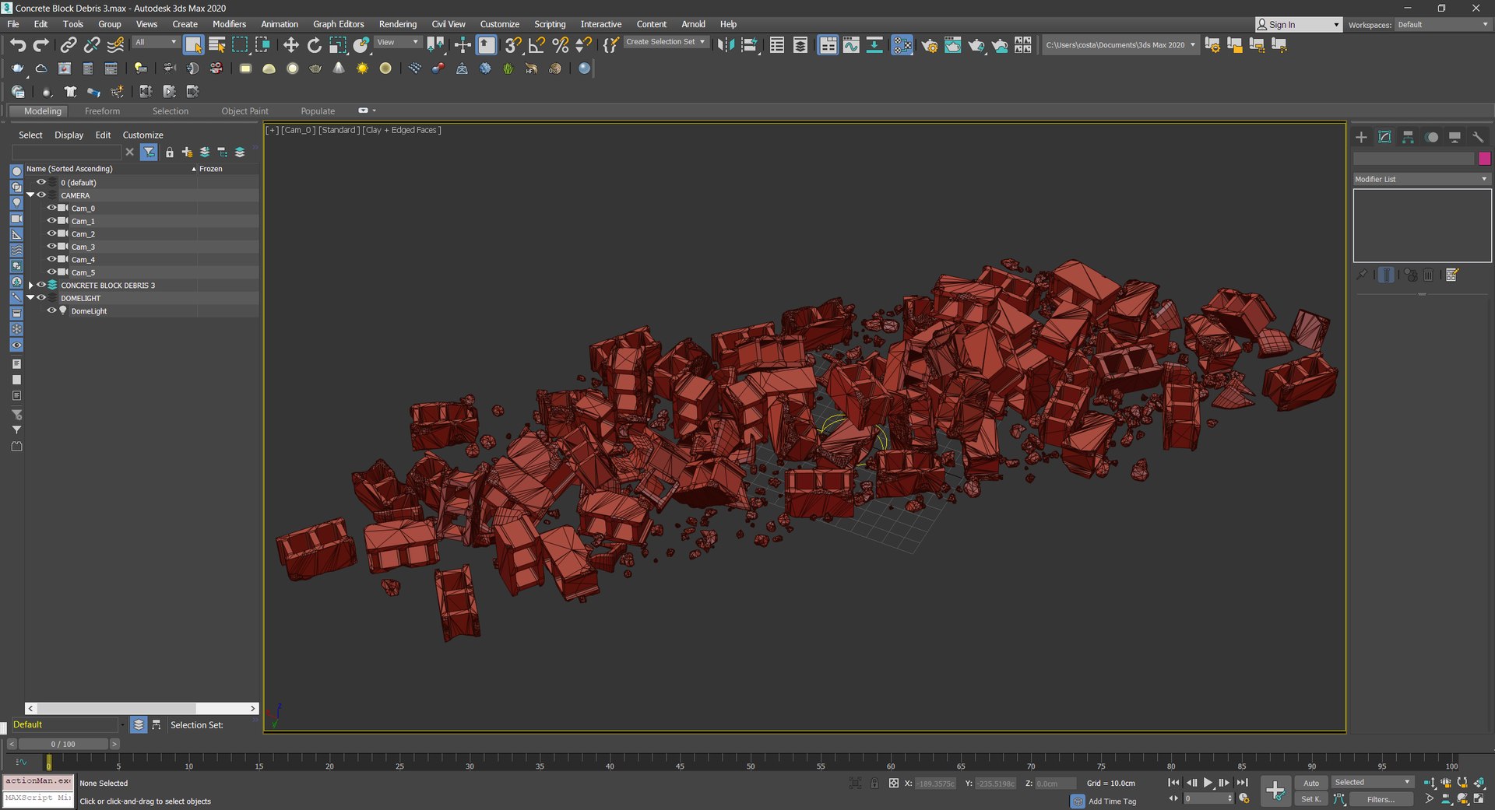Click the Undo arrow icon
The height and width of the screenshot is (810, 1495).
18,45
